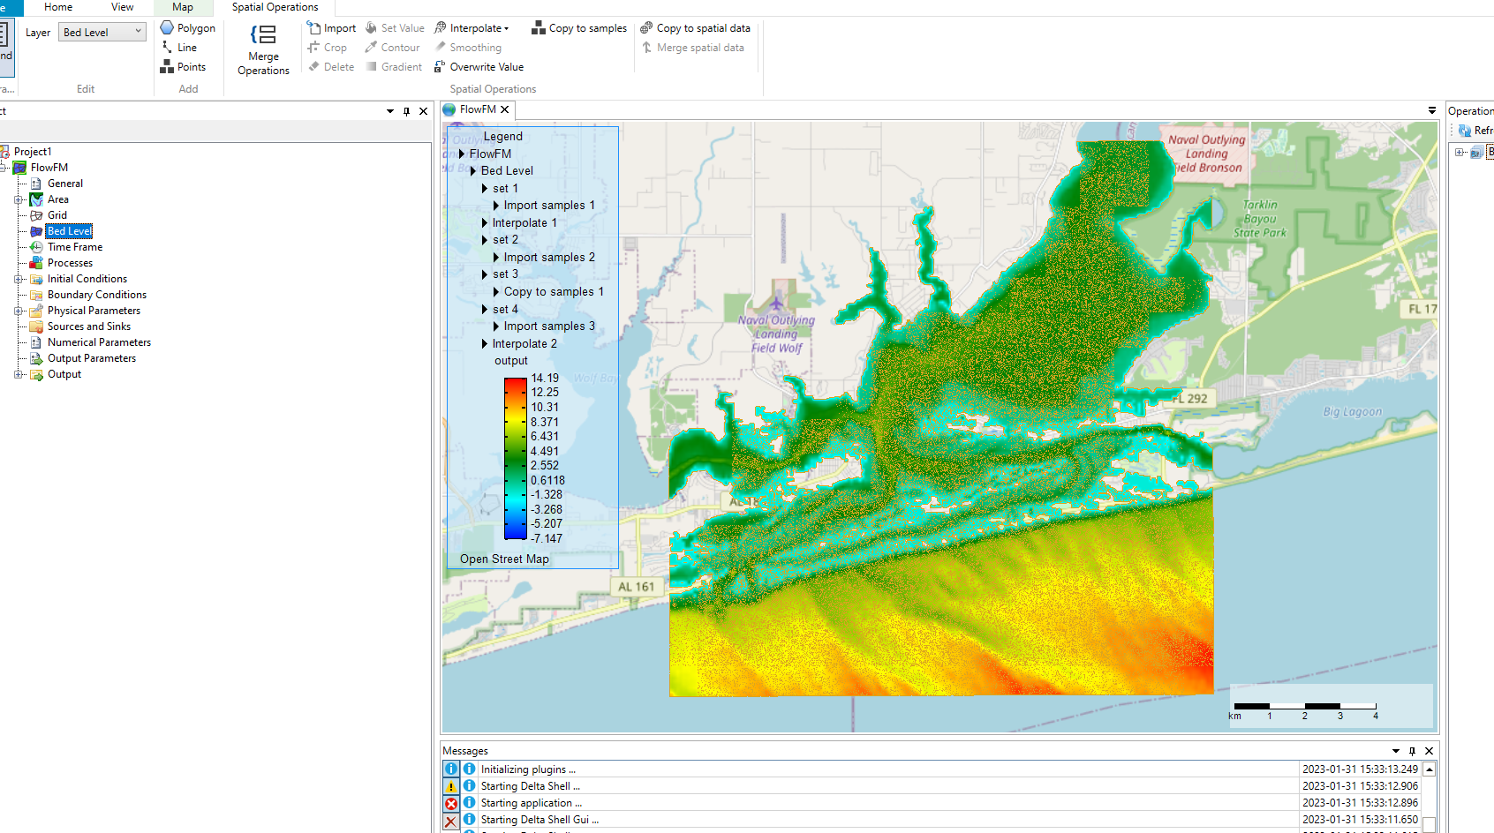Select Numerical Parameters in project tree
This screenshot has width=1494, height=833.
(99, 342)
